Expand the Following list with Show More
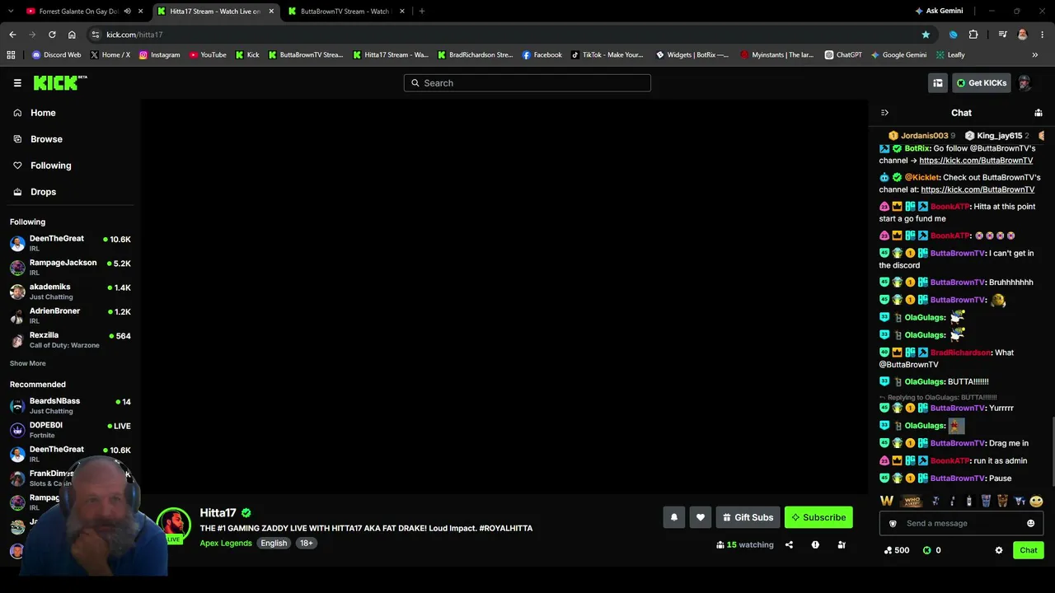Image resolution: width=1055 pixels, height=593 pixels. point(28,363)
